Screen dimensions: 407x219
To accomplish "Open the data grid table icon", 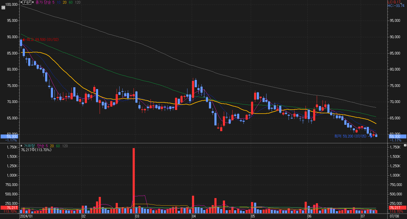I will tap(3, 8).
